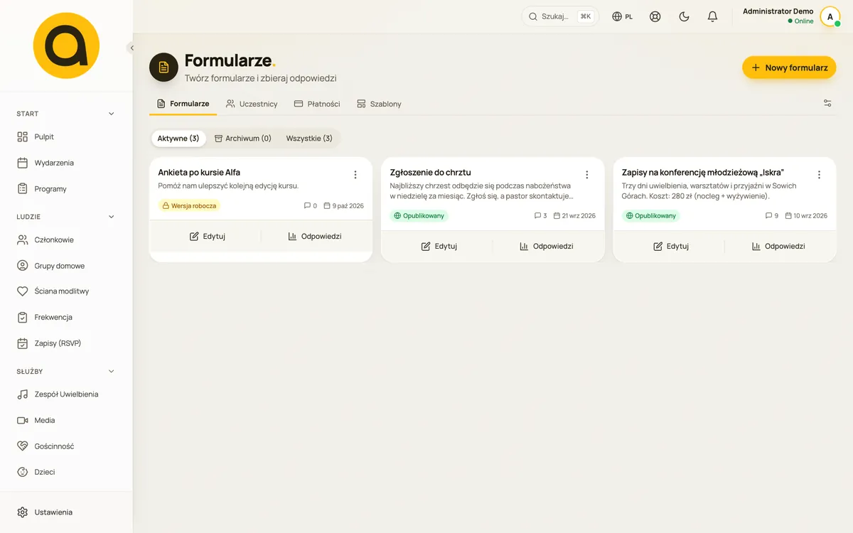853x533 pixels.
Task: Edit the Zgłoszenie do chrztu form
Action: [439, 247]
